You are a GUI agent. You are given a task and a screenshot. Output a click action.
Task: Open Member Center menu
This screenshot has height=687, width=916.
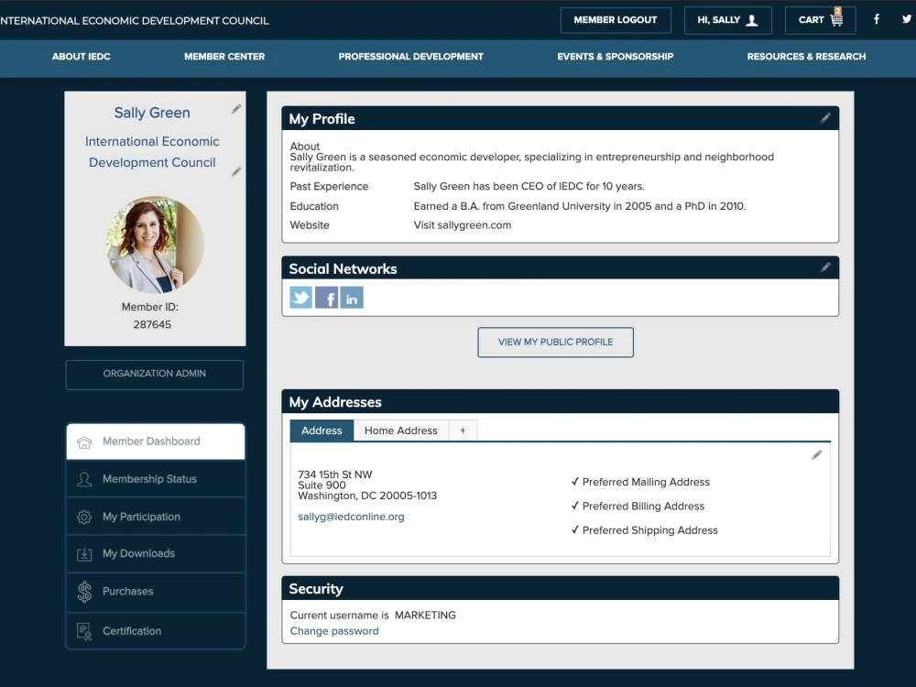point(224,57)
